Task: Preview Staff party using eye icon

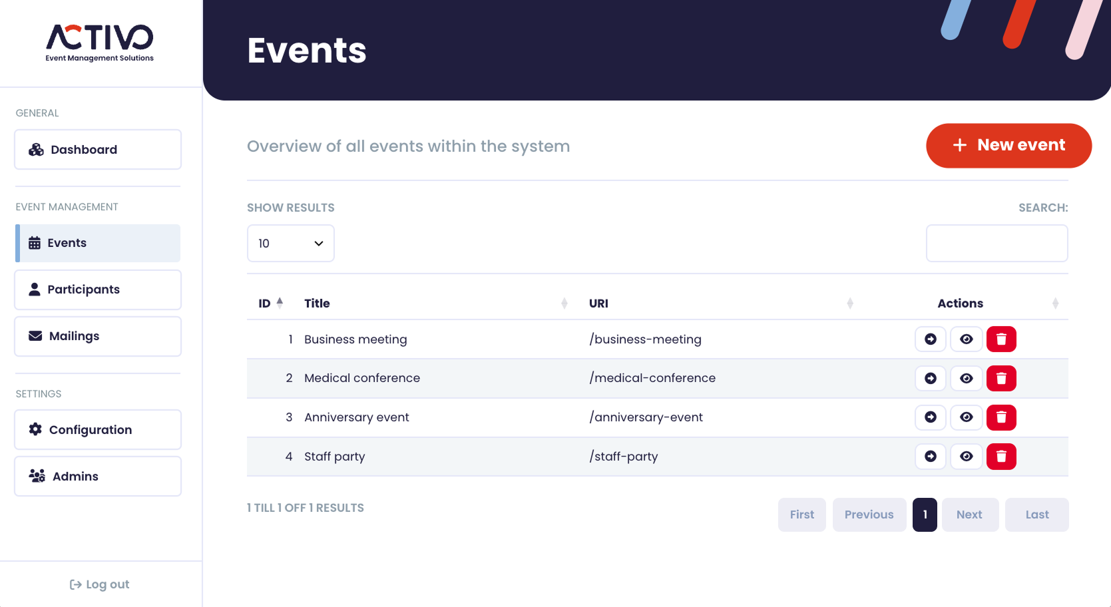Action: [966, 457]
